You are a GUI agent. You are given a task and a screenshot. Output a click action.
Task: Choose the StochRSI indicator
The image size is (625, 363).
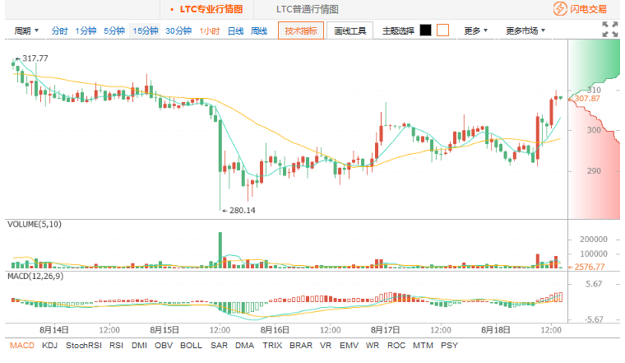click(82, 346)
